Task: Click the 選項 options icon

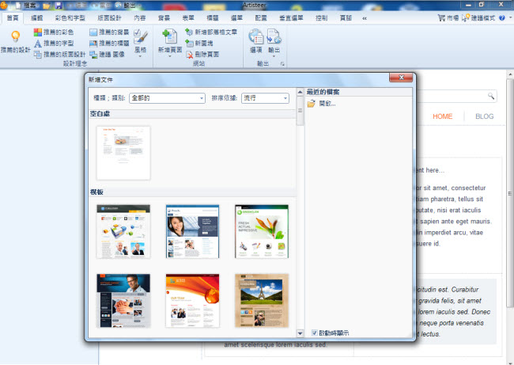Action: click(255, 36)
